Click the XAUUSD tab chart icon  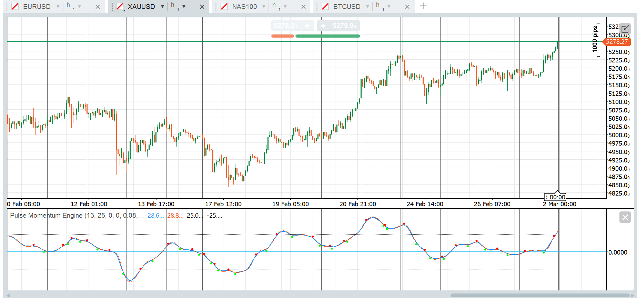click(120, 7)
